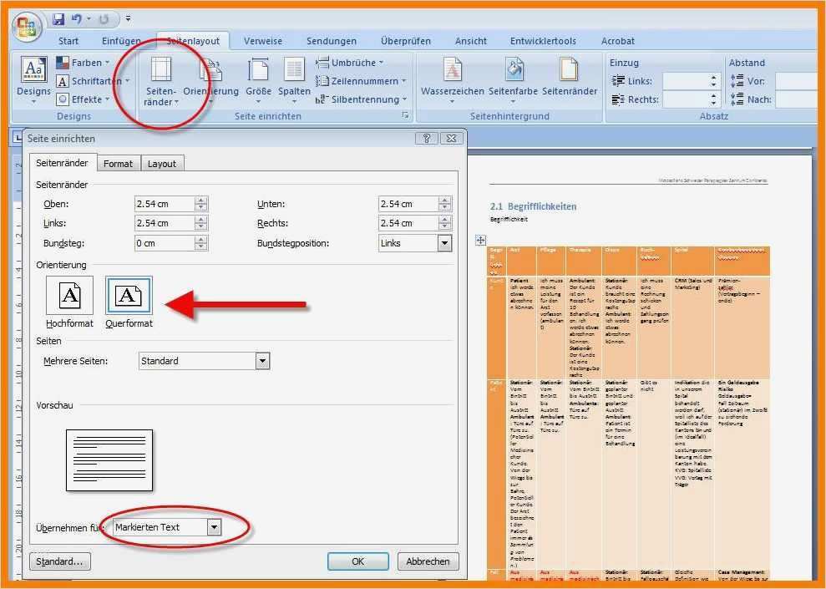Open the Layout tab in dialog

tap(162, 164)
